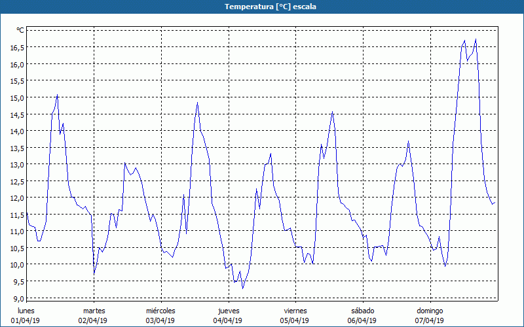
Task: Click the 15,5 y-axis value
Action: coord(17,80)
